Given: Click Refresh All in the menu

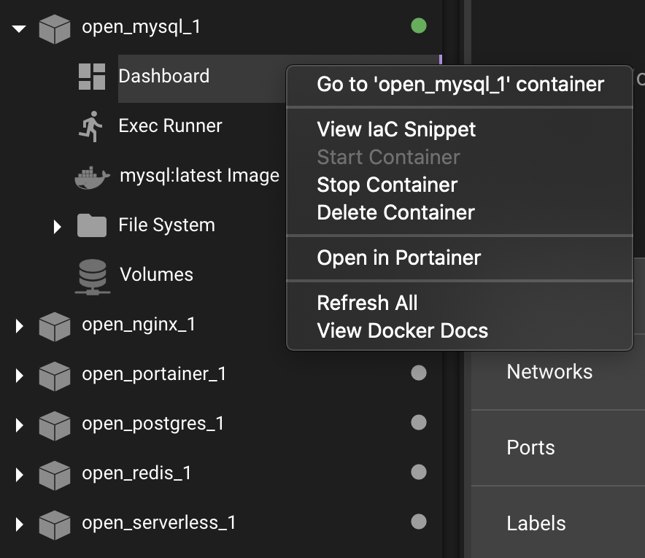Looking at the screenshot, I should tap(367, 303).
